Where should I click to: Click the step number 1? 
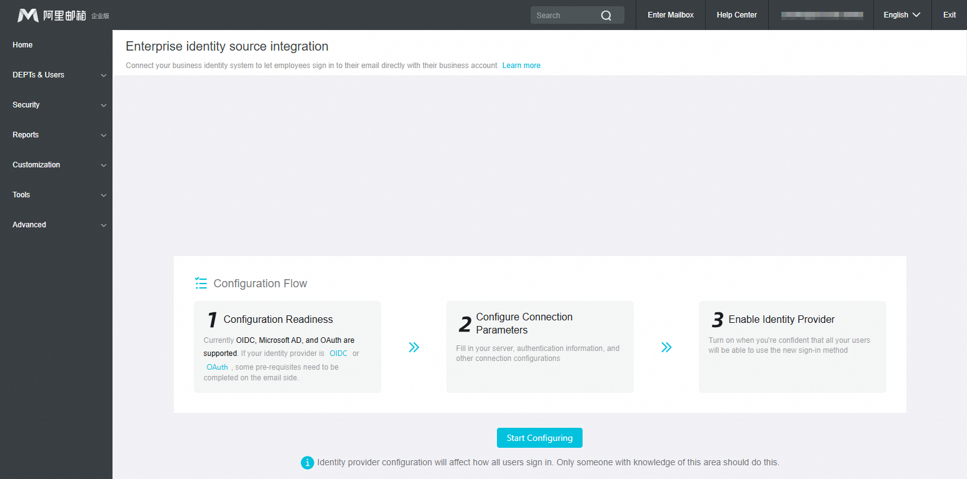(x=212, y=320)
